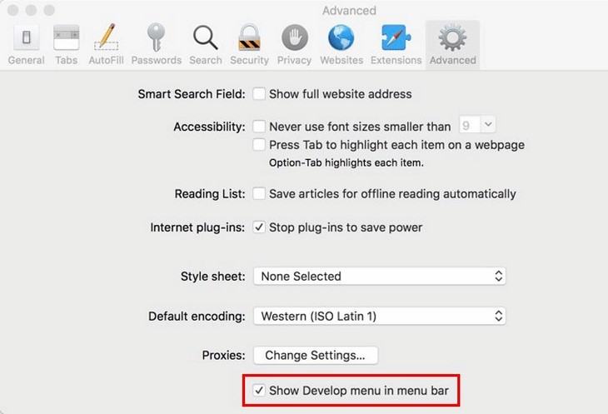This screenshot has height=414, width=608.
Task: Click the Reading List label
Action: pos(210,194)
